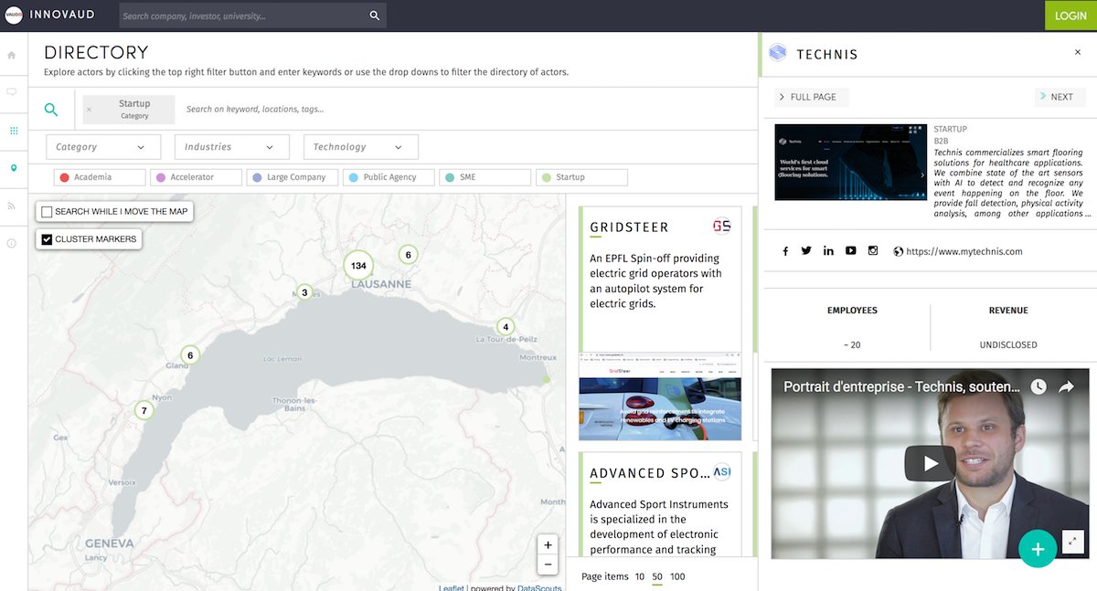The width and height of the screenshot is (1097, 591).
Task: Click the Innovaud logo
Action: point(13,16)
